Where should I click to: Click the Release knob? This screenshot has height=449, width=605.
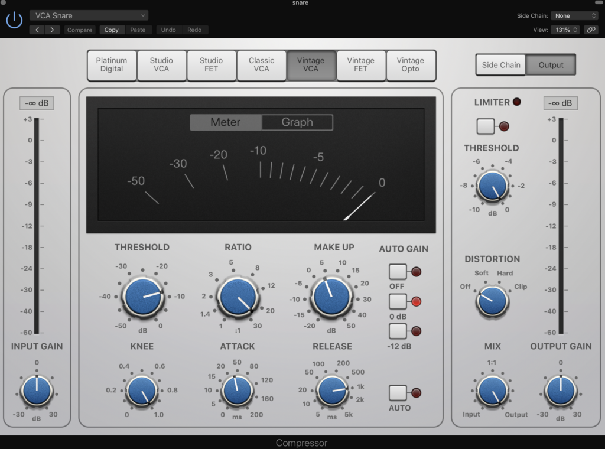click(332, 391)
